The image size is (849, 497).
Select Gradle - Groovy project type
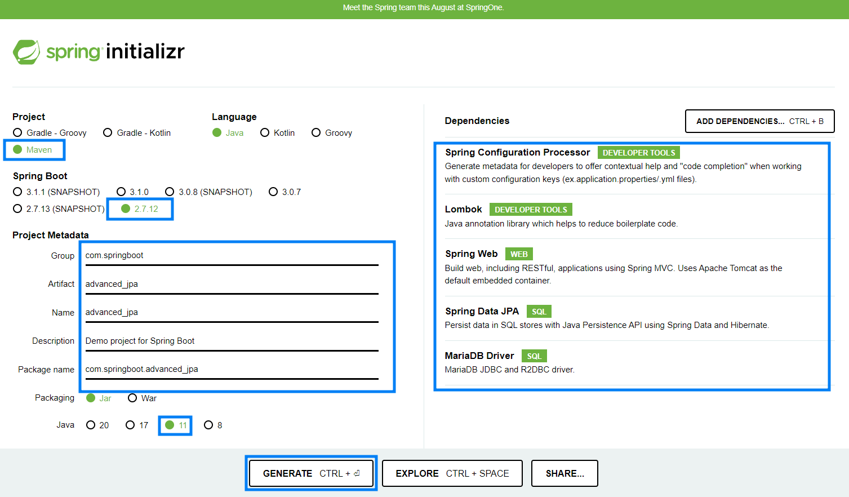pyautogui.click(x=50, y=133)
